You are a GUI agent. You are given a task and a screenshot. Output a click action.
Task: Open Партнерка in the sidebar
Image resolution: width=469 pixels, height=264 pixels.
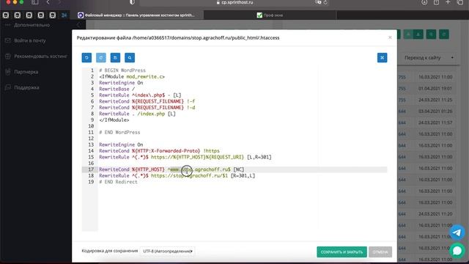(26, 72)
